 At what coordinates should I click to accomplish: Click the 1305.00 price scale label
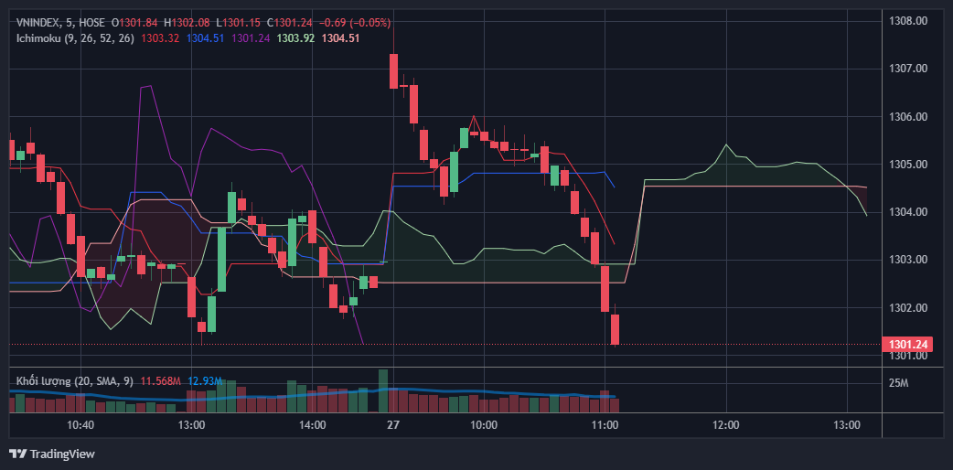point(908,165)
